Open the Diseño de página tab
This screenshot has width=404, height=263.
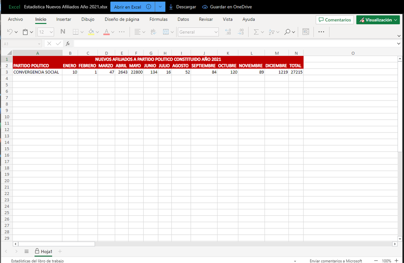click(122, 20)
